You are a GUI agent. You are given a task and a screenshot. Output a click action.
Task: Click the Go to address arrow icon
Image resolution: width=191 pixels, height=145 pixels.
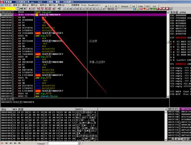tap(59, 8)
